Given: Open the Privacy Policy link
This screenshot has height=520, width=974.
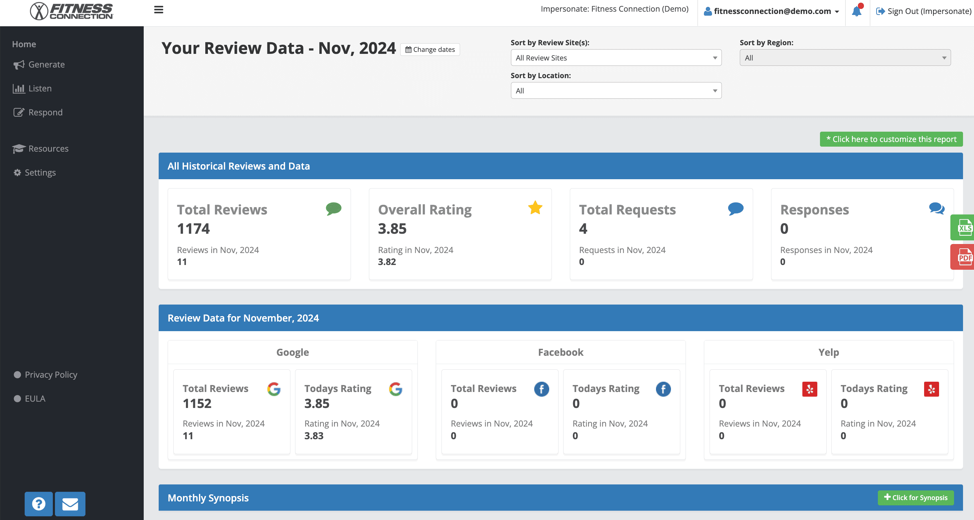Looking at the screenshot, I should [x=51, y=374].
